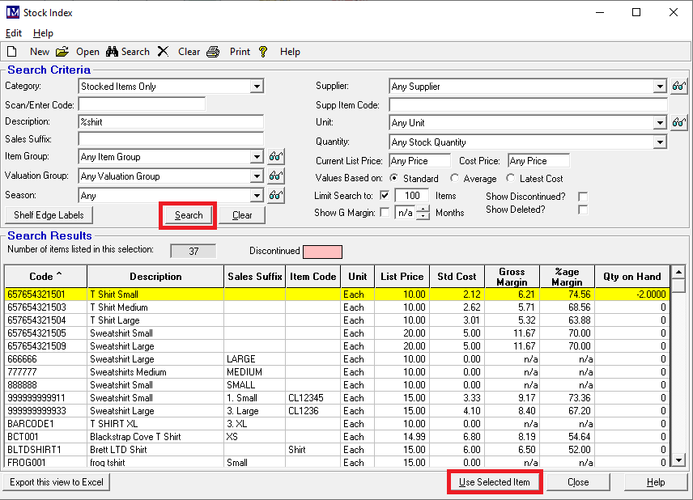Click the pink Discontinued color swatch
Screen dimensions: 693x500
tap(323, 252)
